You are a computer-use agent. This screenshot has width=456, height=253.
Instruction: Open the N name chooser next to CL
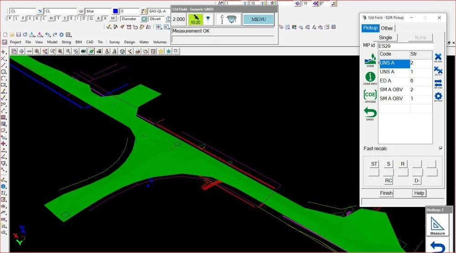(x=40, y=11)
